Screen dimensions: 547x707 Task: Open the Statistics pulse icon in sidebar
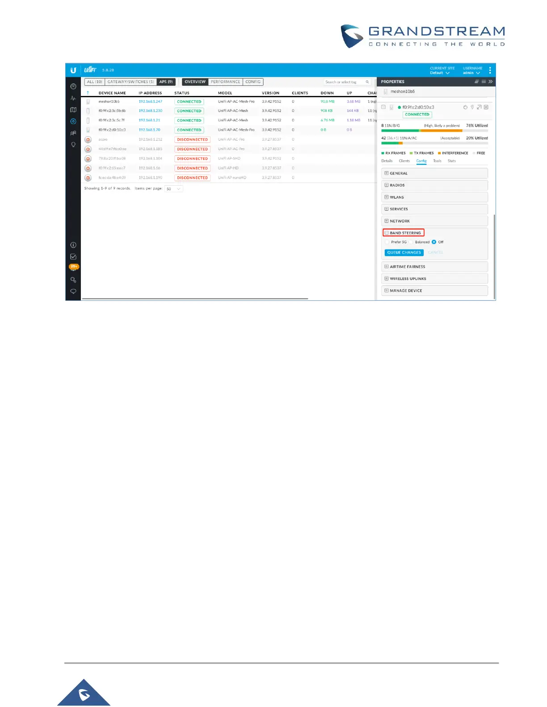point(73,98)
